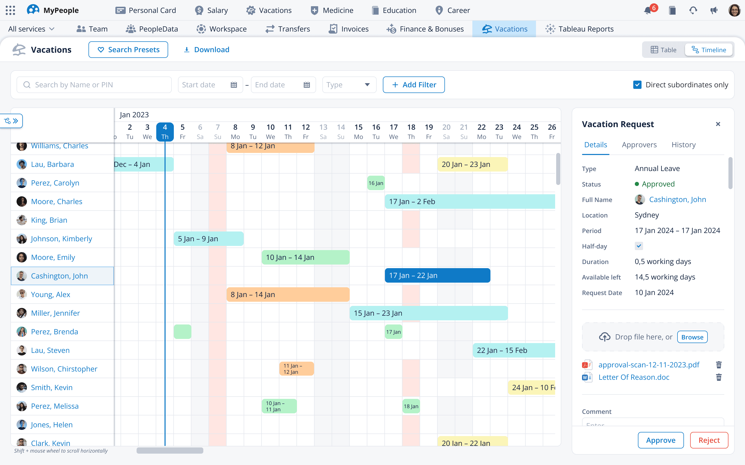Open the End date calendar icon

pos(307,85)
